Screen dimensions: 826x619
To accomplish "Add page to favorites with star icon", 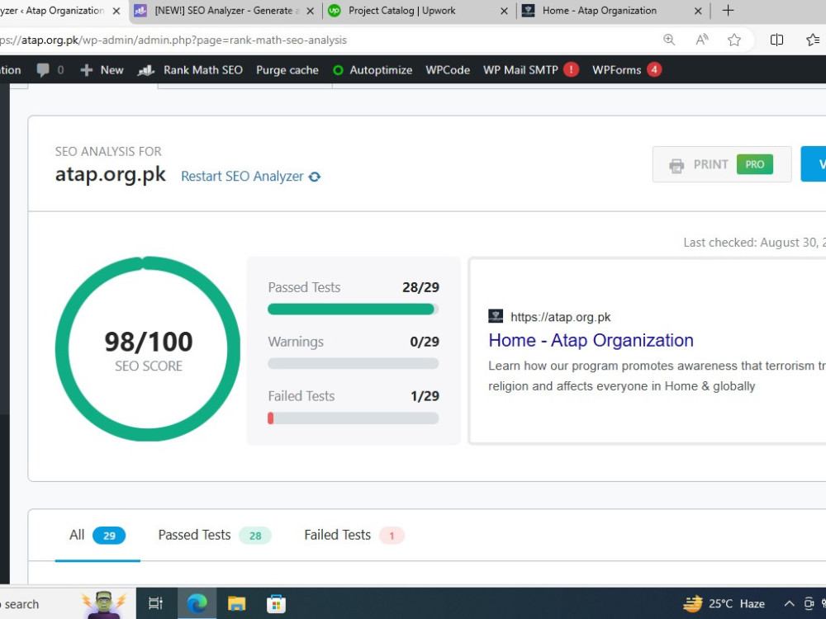I will (734, 40).
